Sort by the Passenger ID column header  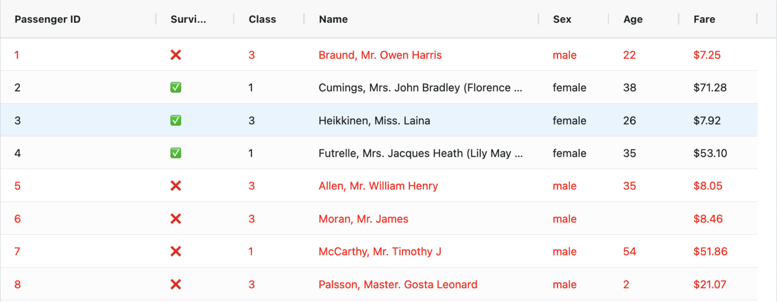point(48,19)
